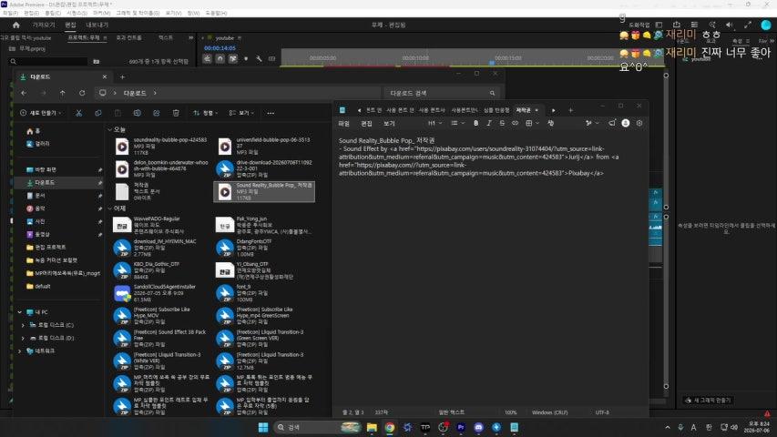Open timeline display settings wrench
The height and width of the screenshot is (437, 777).
click(x=259, y=59)
